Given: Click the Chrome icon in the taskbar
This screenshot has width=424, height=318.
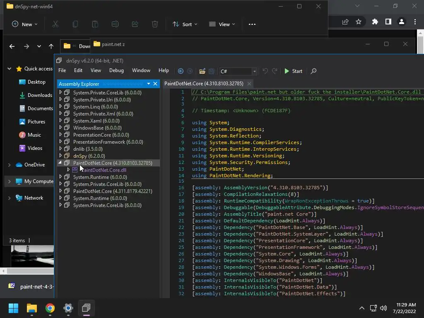Looking at the screenshot, I should (50, 308).
